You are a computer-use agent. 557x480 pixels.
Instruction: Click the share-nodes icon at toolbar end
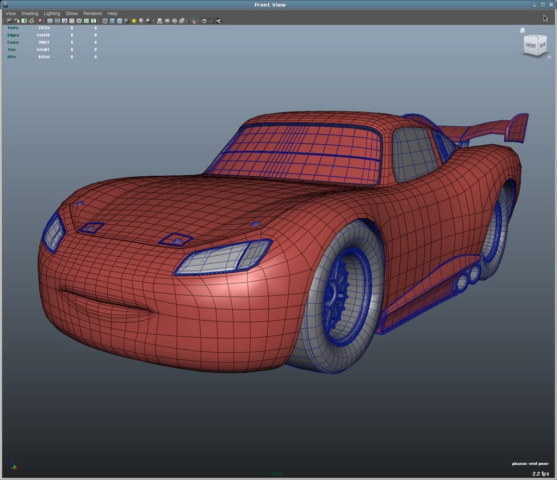pos(219,21)
